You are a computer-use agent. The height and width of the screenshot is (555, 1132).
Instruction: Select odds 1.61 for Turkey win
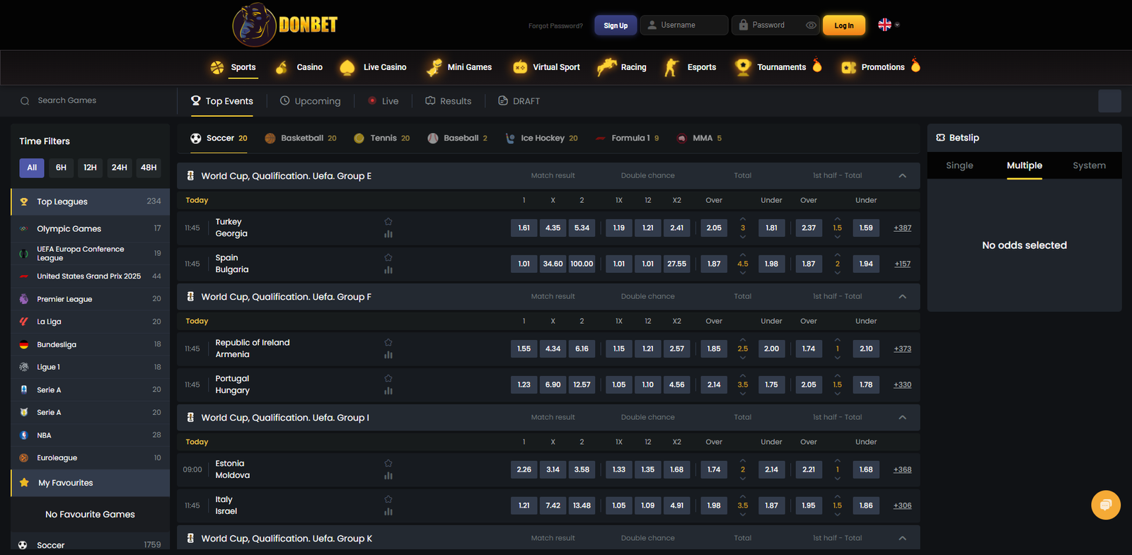[524, 228]
